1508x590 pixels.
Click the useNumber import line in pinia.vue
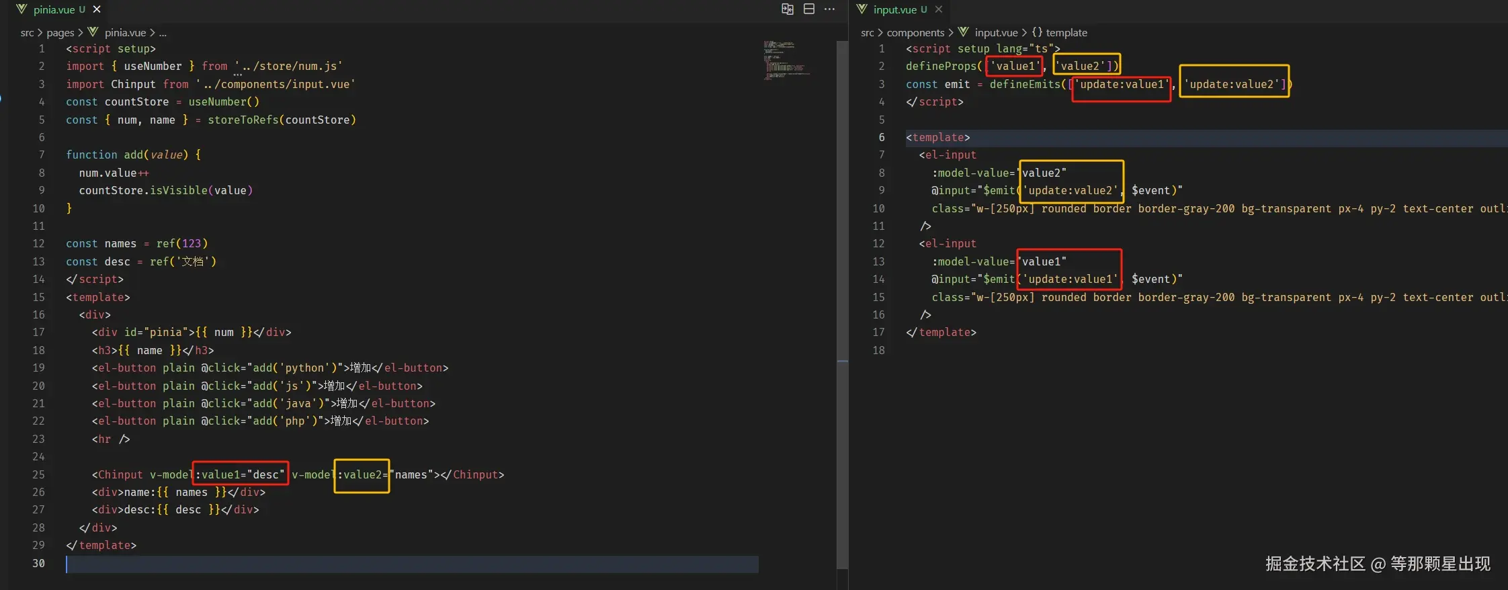(x=204, y=66)
